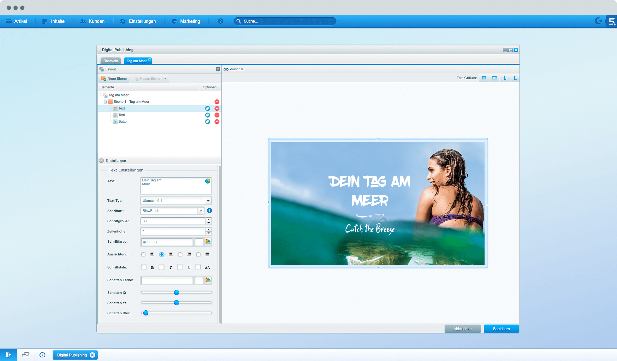This screenshot has height=361, width=617.
Task: Duplicate the selected Text element
Action: [x=208, y=108]
